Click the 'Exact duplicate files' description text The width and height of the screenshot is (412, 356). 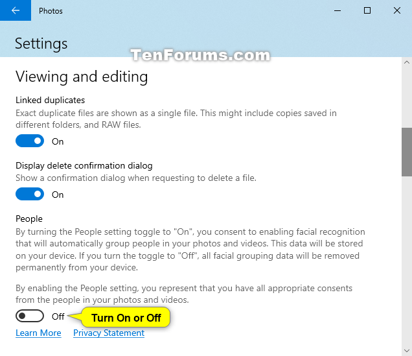pos(176,119)
